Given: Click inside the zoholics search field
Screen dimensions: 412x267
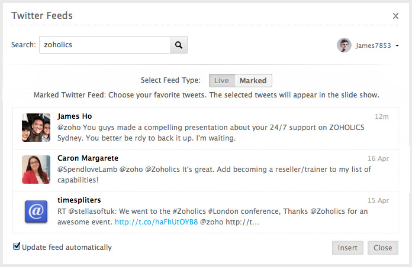Looking at the screenshot, I should tap(104, 45).
